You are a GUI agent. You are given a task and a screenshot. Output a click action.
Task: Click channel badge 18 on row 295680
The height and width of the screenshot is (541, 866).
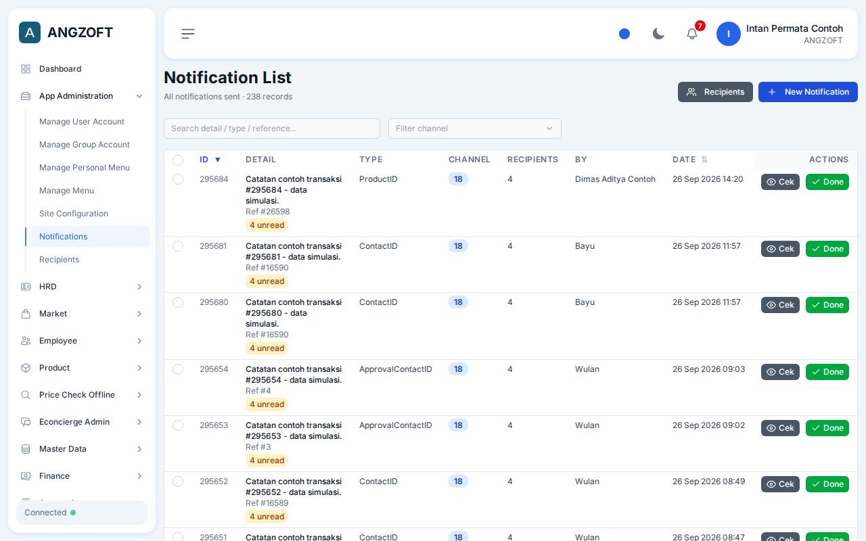(458, 302)
